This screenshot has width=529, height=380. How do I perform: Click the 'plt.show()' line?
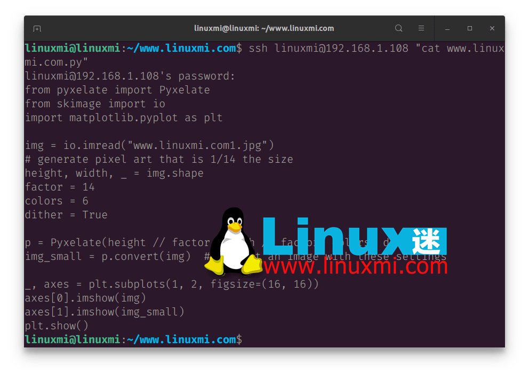[57, 326]
